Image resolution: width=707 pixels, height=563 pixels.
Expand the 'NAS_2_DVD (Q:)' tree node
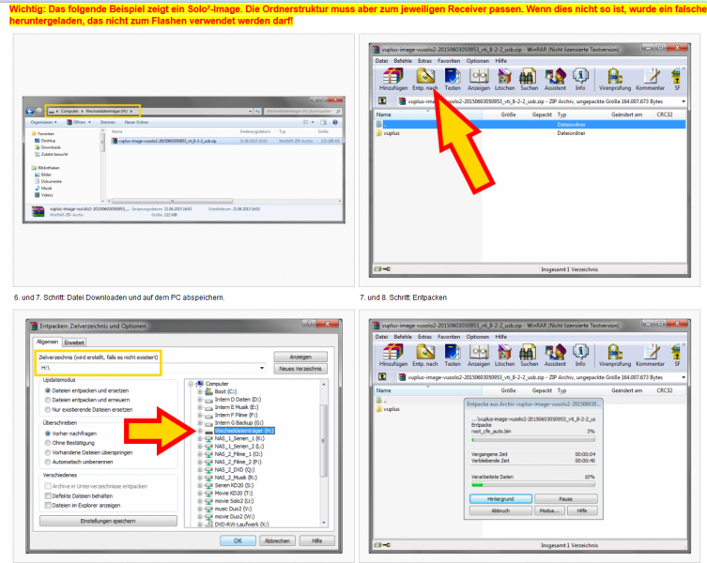click(x=200, y=470)
